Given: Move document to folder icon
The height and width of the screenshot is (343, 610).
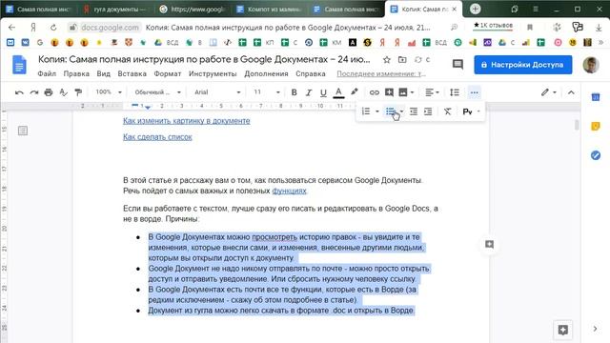Looking at the screenshot, I should point(402,59).
